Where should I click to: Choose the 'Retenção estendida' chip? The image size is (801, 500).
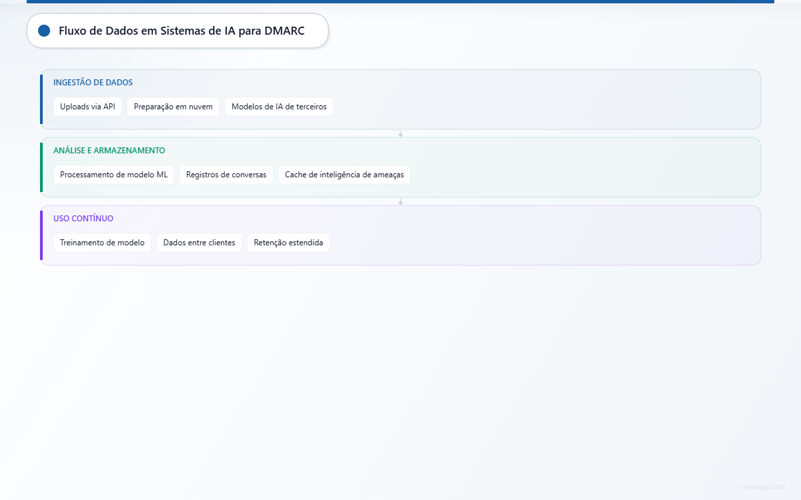coord(288,243)
